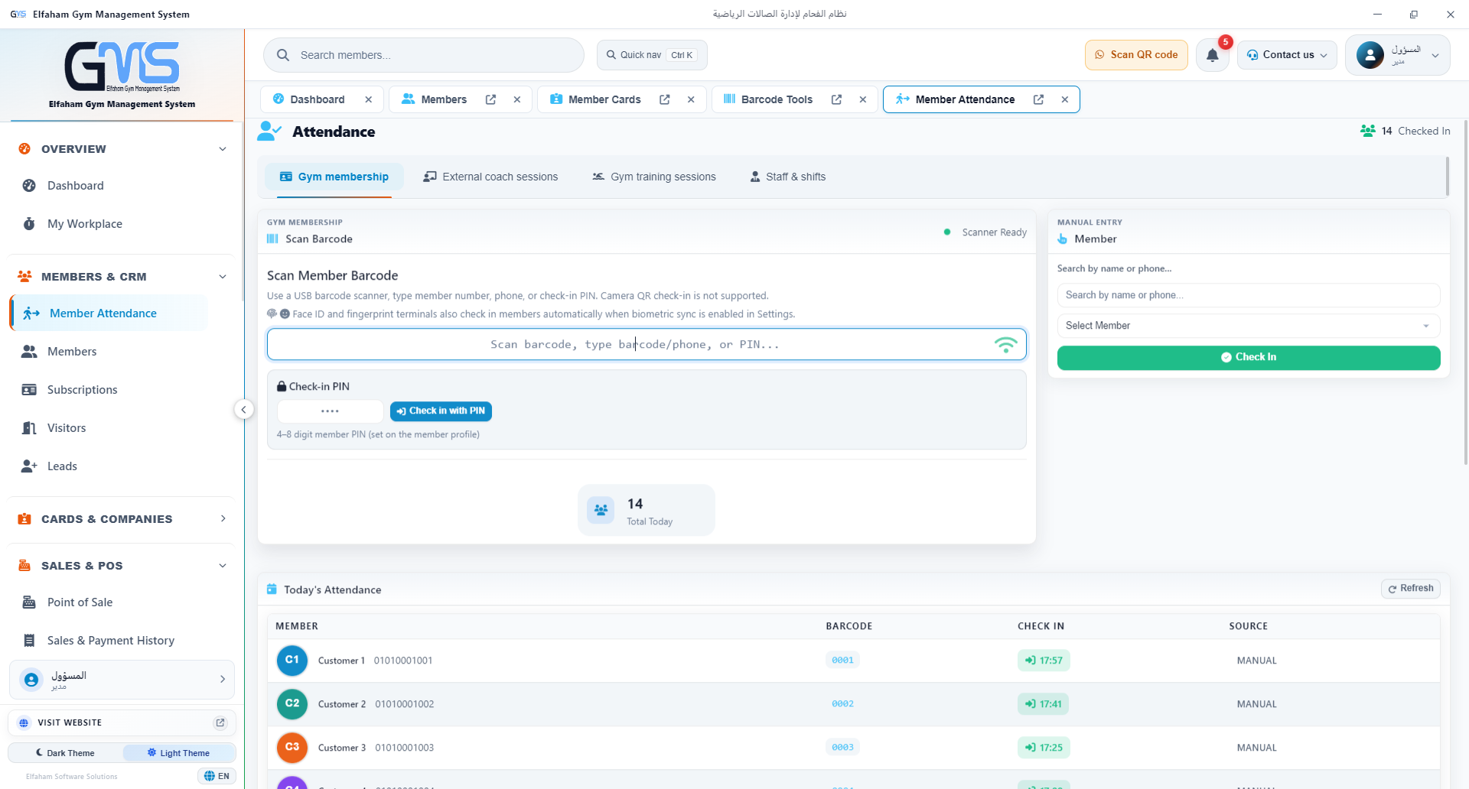1469x789 pixels.
Task: Open Quick nav search
Action: (652, 55)
